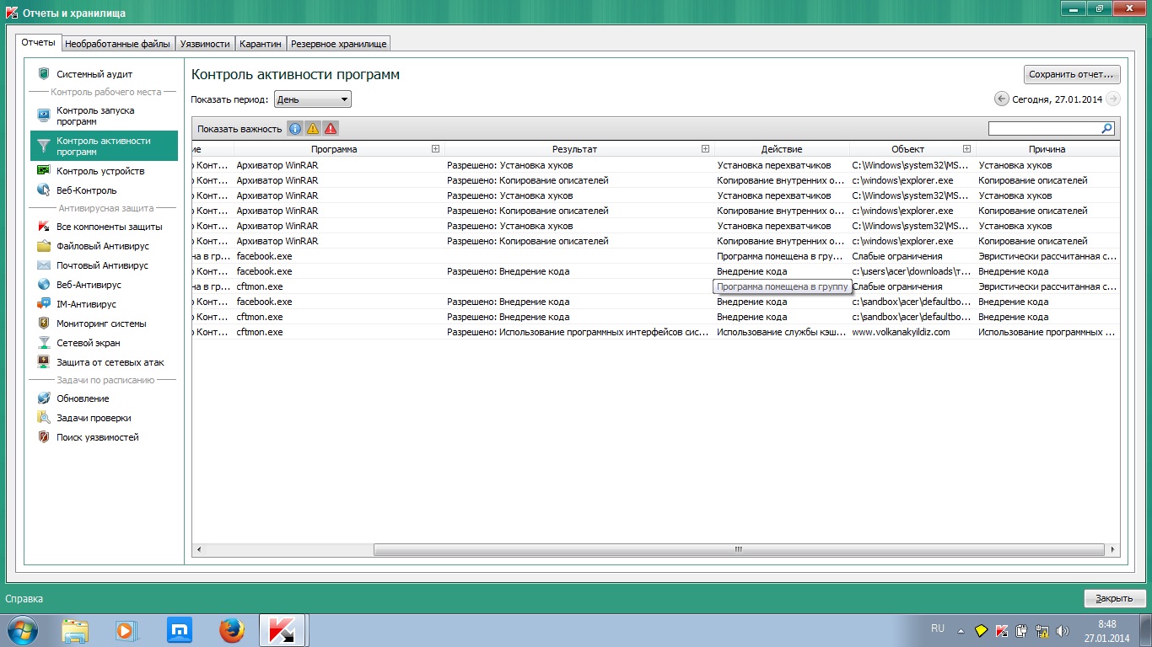
Task: Click the report search input field
Action: click(x=1044, y=129)
